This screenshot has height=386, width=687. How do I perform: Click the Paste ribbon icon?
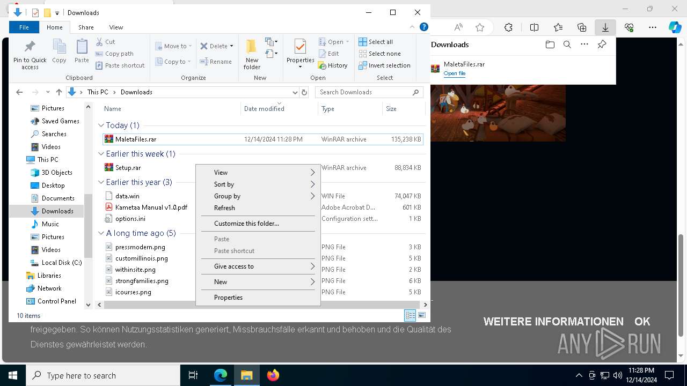pyautogui.click(x=82, y=51)
